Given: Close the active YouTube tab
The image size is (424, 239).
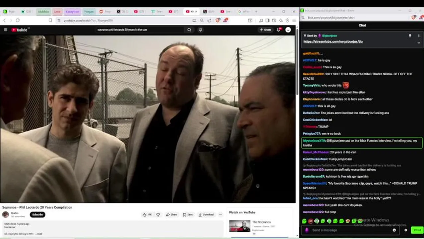Looking at the screenshot, I should click(x=196, y=11).
